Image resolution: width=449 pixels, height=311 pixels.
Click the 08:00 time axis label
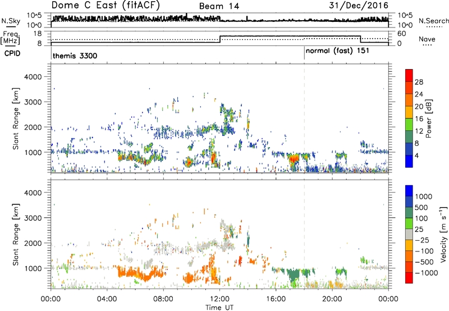click(x=163, y=299)
